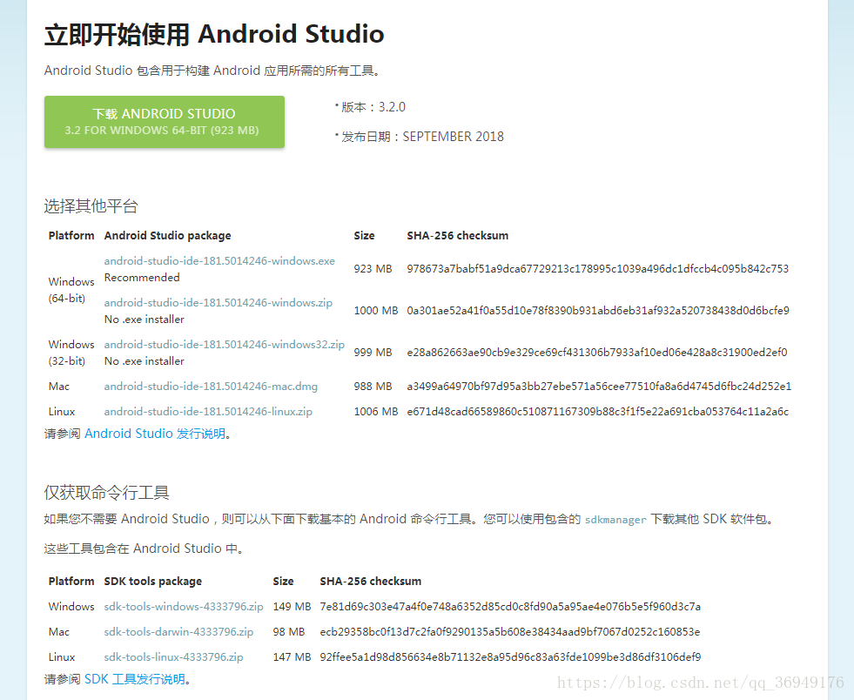854x700 pixels.
Task: Select the checksum starting with 7e81d69c
Action: [510, 606]
